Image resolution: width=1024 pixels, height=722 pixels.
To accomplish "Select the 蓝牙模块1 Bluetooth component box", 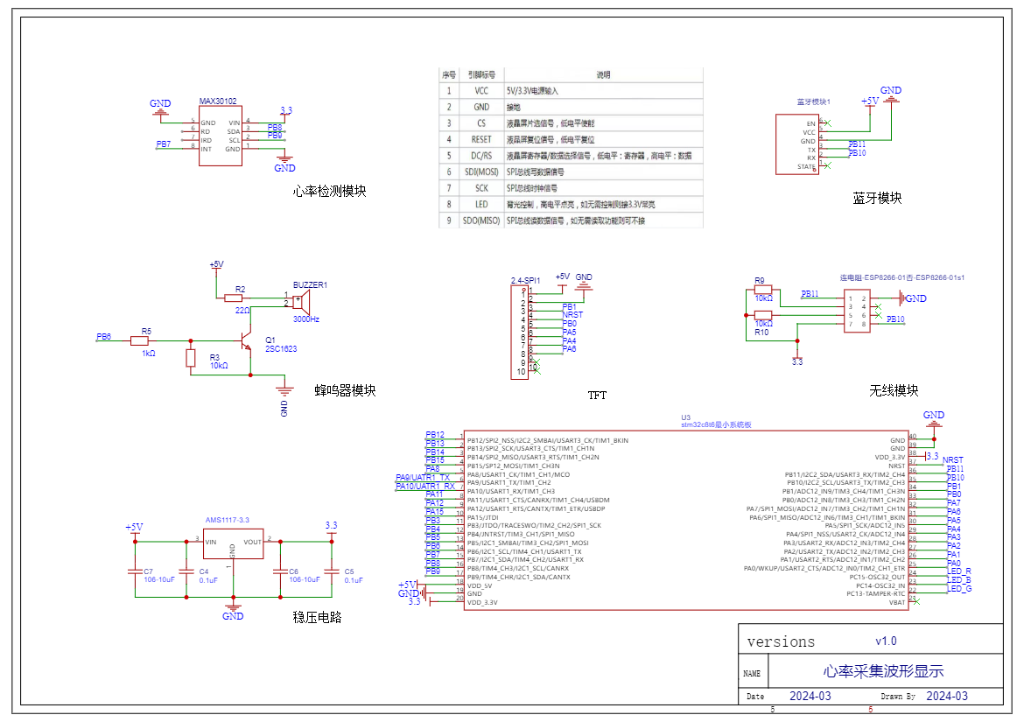I will point(796,144).
